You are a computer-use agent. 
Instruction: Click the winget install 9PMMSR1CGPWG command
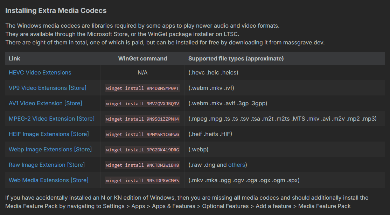(x=142, y=135)
